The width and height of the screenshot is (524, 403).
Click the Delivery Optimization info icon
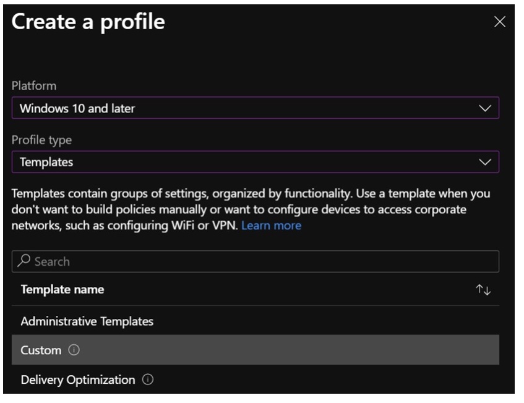148,380
